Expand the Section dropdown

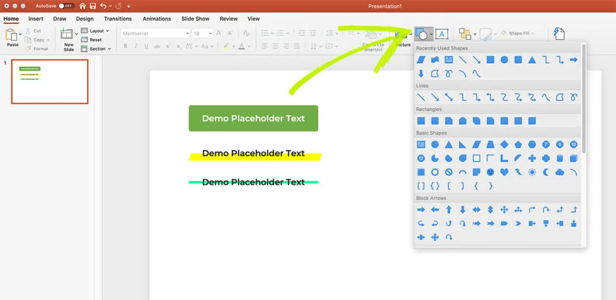click(96, 49)
